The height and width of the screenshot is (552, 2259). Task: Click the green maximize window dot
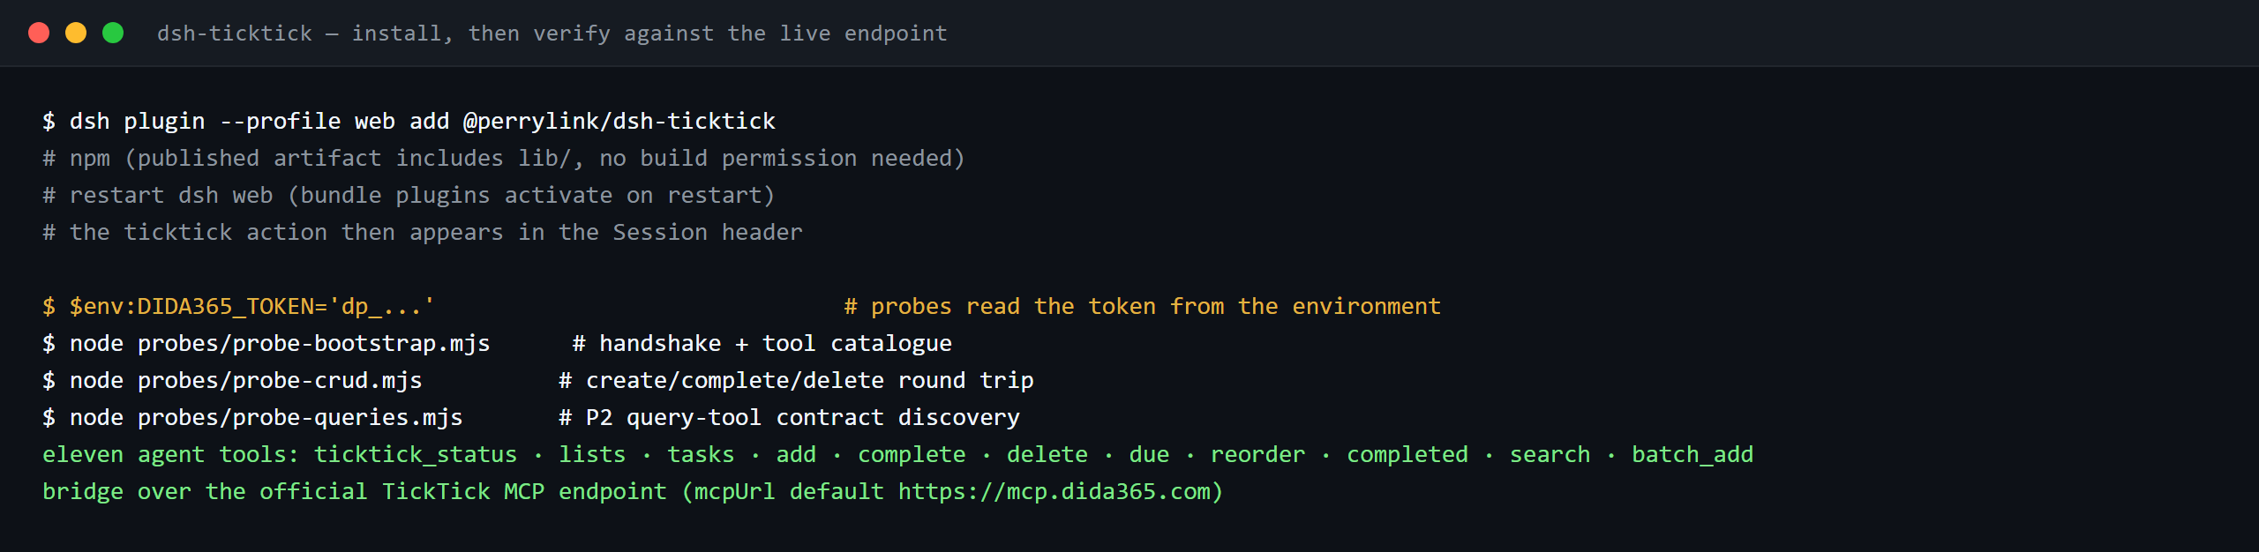[113, 33]
